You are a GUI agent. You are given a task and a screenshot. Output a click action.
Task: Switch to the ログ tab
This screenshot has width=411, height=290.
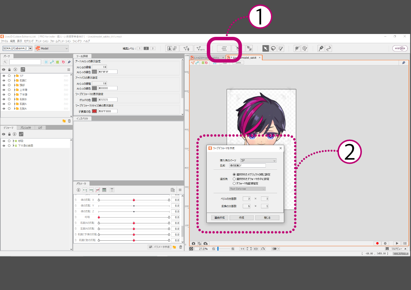click(x=40, y=128)
